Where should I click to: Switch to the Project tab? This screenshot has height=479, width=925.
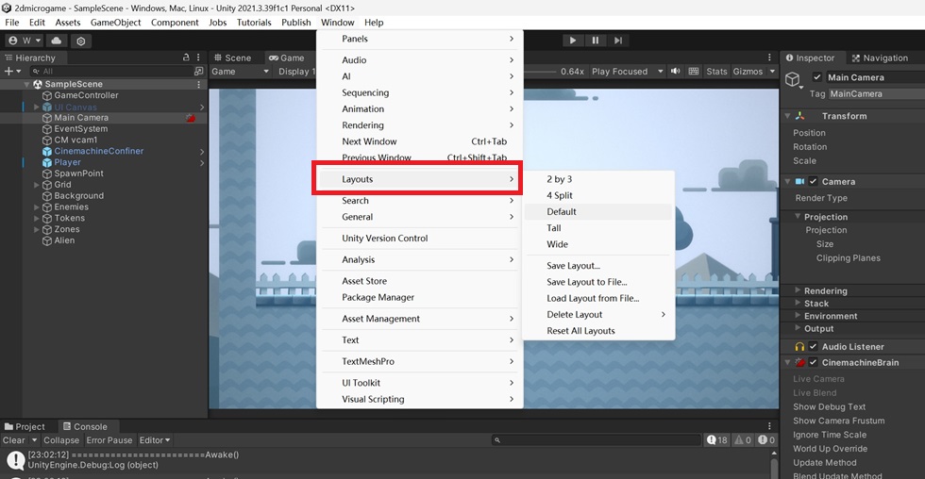click(x=25, y=426)
